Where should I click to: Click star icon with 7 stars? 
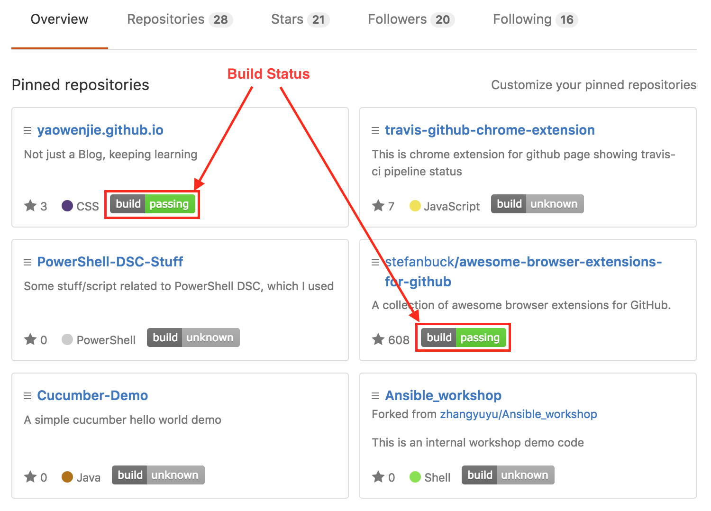pyautogui.click(x=378, y=205)
